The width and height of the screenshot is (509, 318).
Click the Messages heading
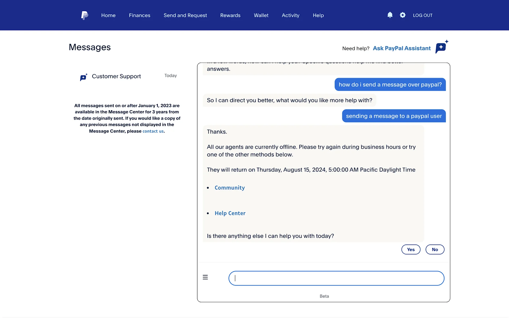[90, 47]
